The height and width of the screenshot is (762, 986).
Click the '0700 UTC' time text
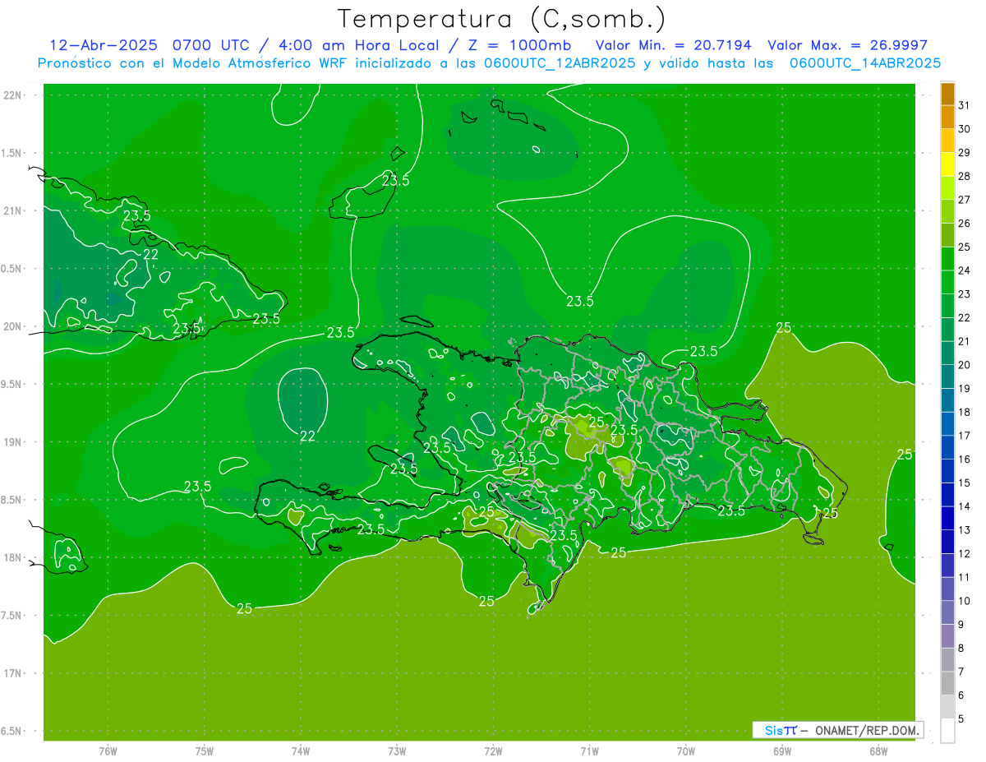pos(212,45)
